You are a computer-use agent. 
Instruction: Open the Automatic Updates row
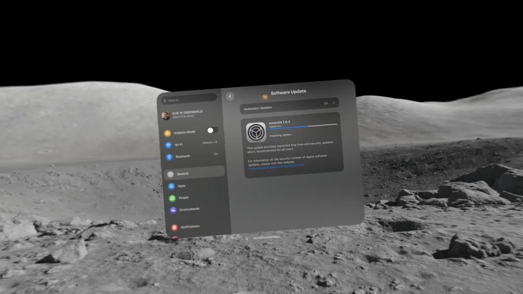[x=289, y=105]
